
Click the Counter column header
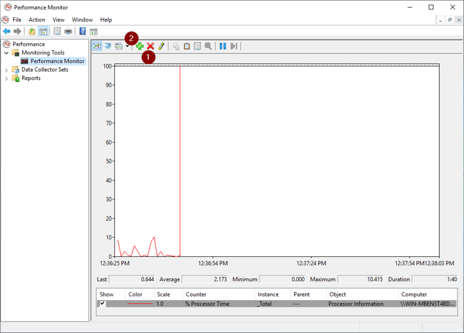196,294
